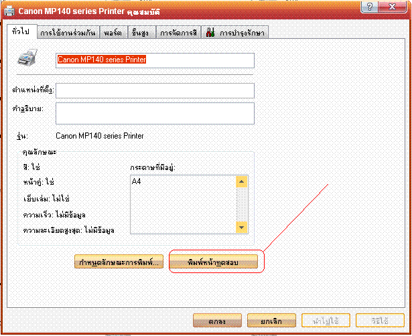Screen dimensions: 412x336
Task: Switch to the ขั้นสูง advanced tab
Action: click(x=141, y=33)
